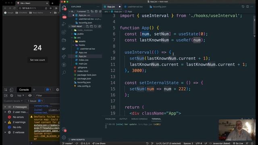Click Live Share in the status bar

[99, 143]
